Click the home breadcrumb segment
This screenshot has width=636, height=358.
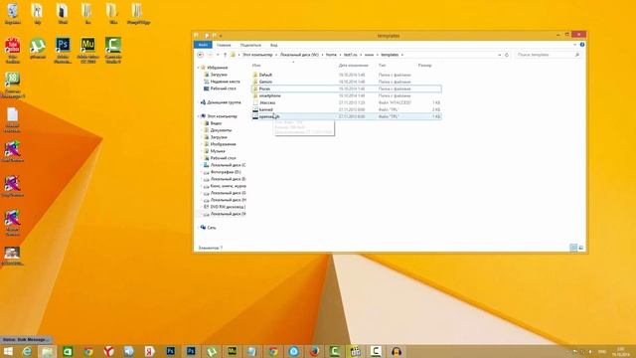331,55
